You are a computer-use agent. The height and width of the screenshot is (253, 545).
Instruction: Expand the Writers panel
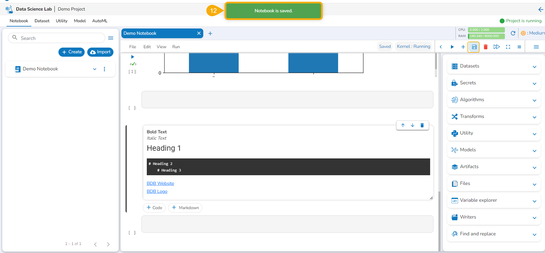[534, 218]
